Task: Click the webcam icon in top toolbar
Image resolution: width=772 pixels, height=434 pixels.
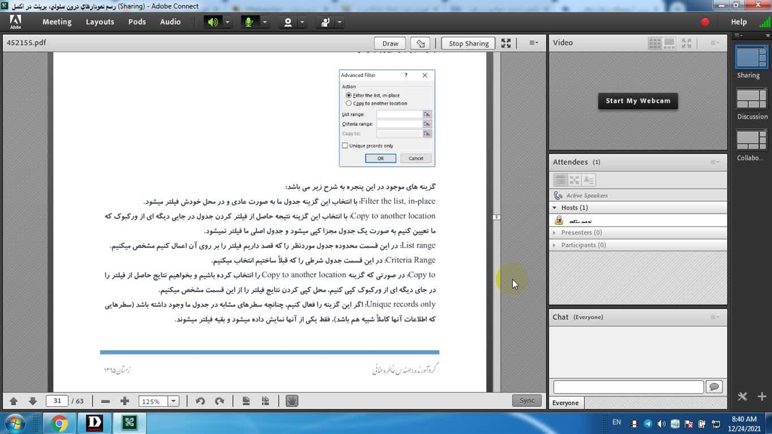Action: 288,22
